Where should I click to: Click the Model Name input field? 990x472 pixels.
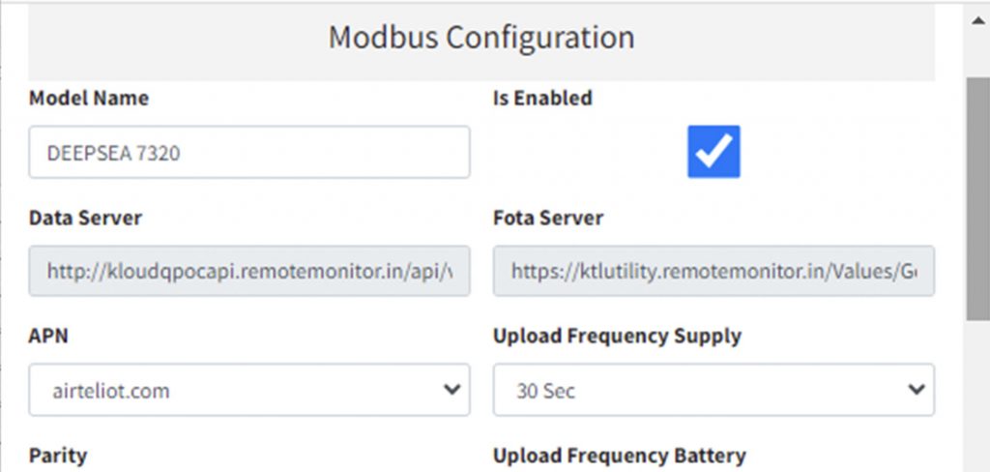[249, 152]
